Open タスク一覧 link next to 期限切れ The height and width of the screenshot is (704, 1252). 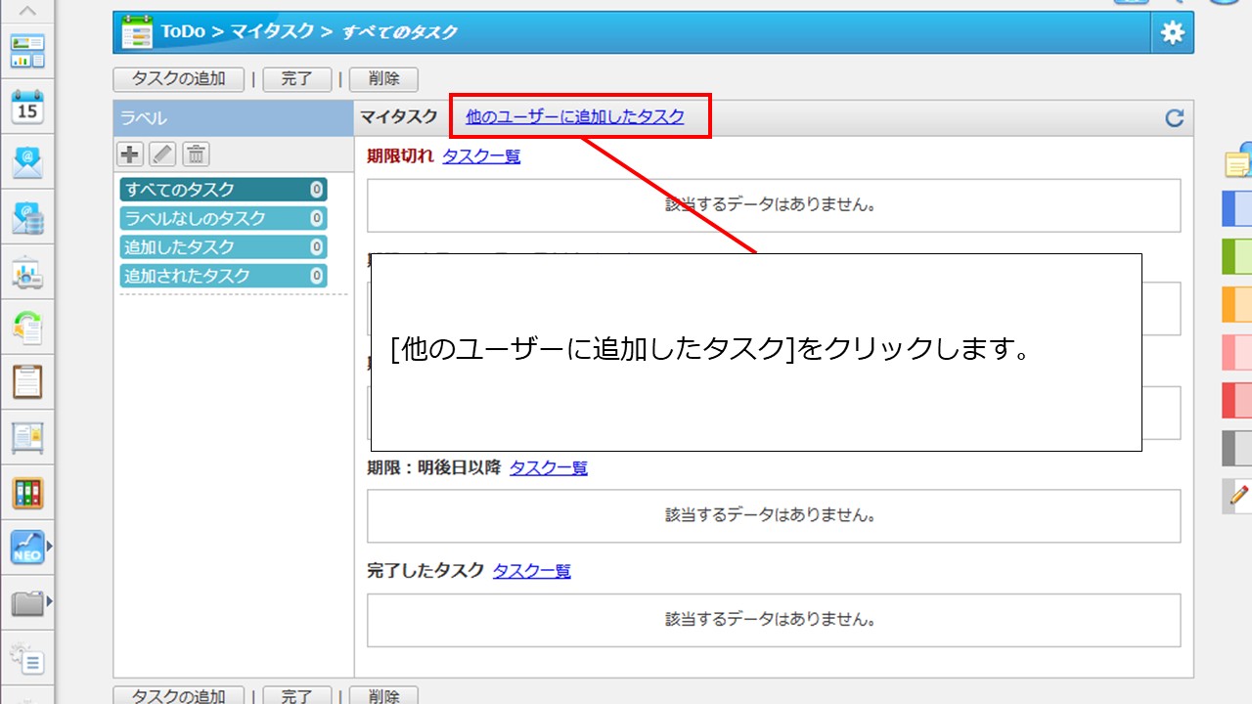click(x=481, y=155)
